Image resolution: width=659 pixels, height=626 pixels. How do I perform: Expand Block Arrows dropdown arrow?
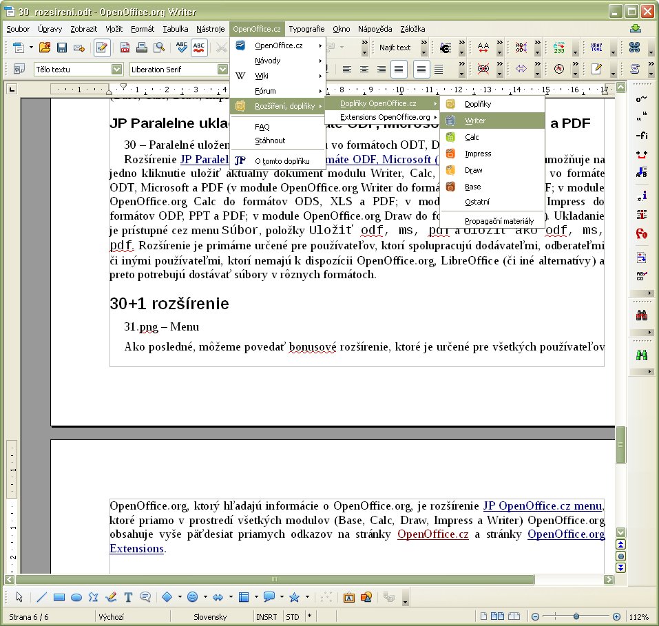pos(231,597)
